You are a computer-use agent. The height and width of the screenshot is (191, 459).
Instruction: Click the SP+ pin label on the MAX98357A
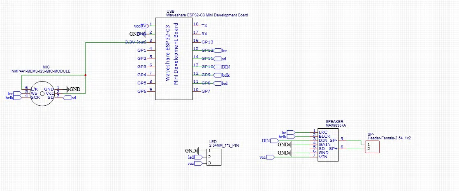tap(333, 148)
